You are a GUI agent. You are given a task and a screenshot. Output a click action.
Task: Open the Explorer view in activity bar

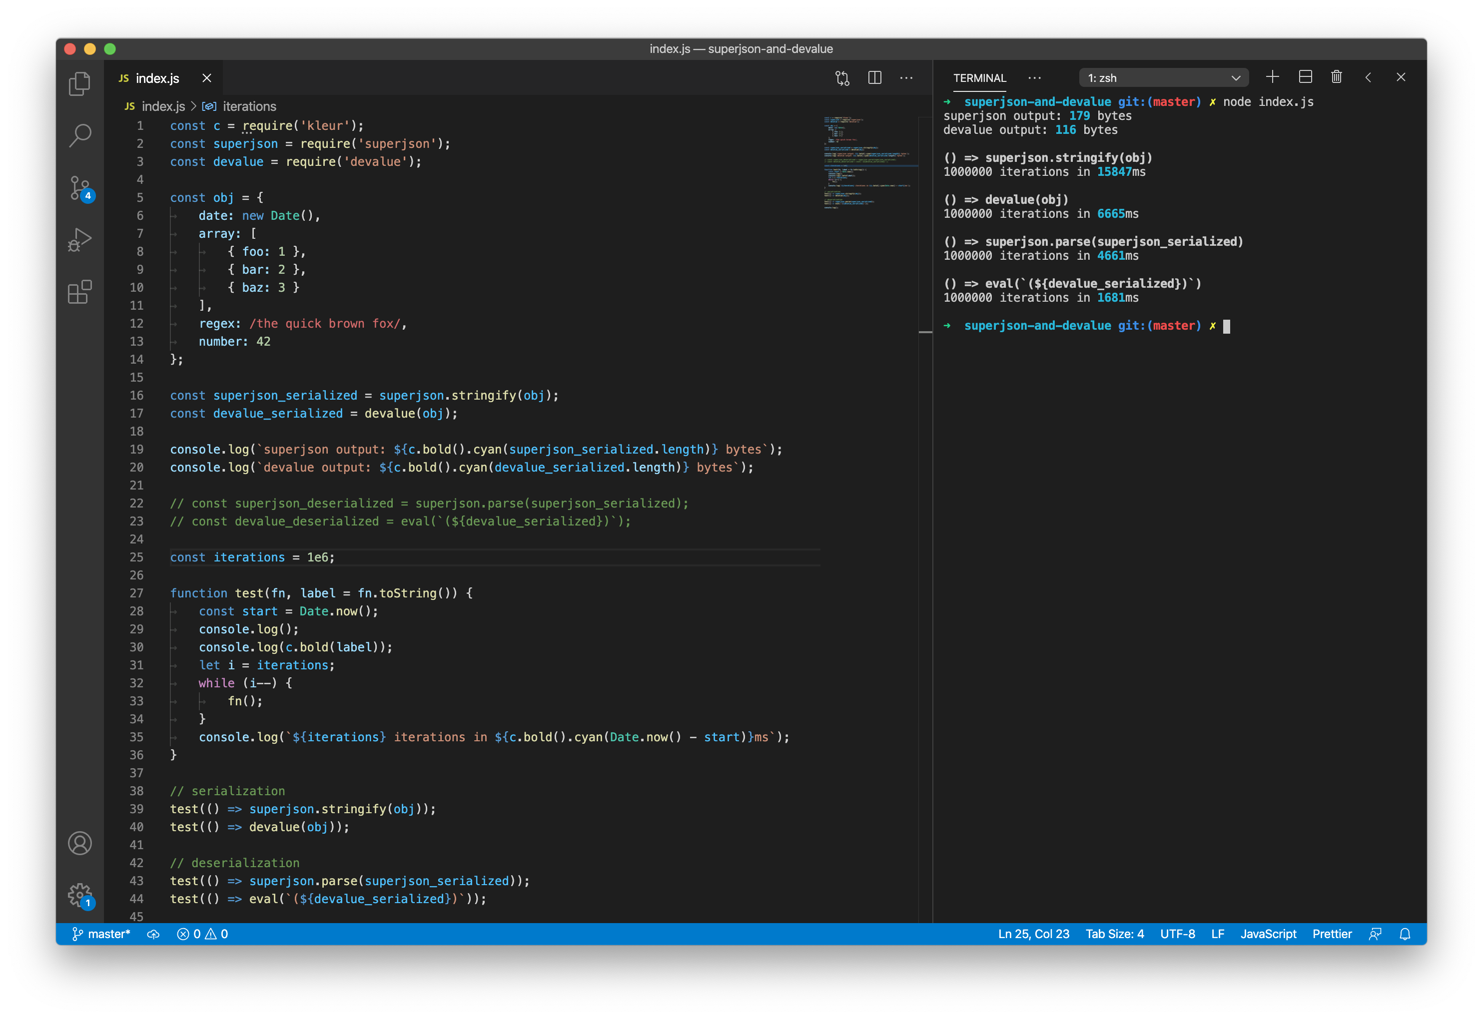[x=79, y=83]
